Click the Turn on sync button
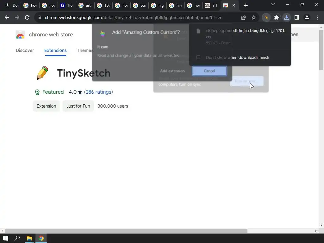 tap(246, 81)
